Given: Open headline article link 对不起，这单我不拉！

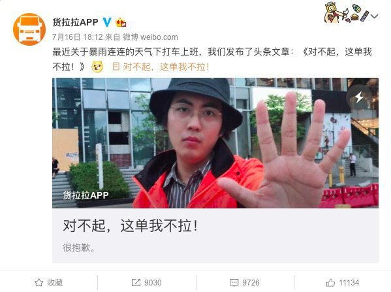Looking at the screenshot, I should point(166,67).
